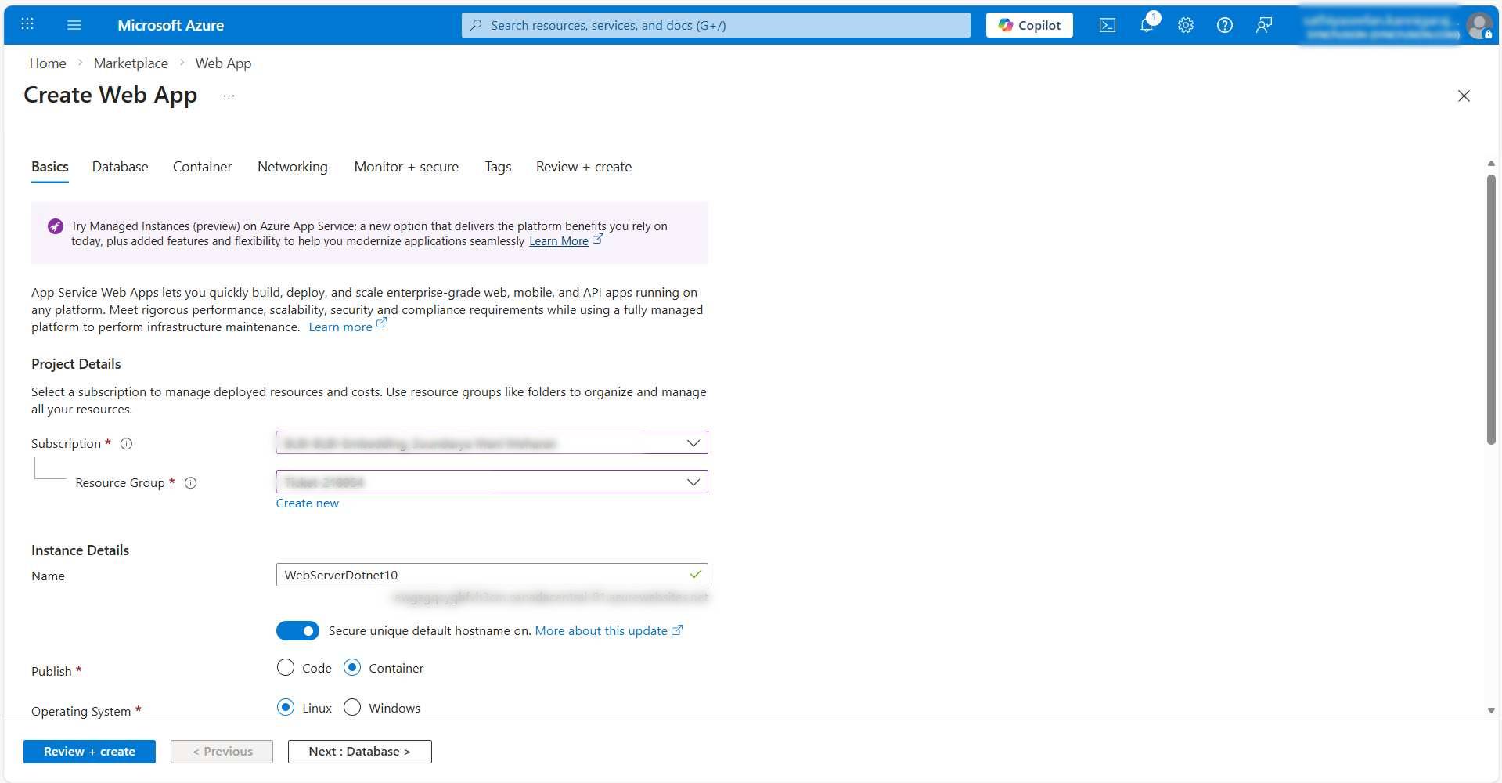Choose Windows operating system
The height and width of the screenshot is (783, 1502).
pos(352,708)
